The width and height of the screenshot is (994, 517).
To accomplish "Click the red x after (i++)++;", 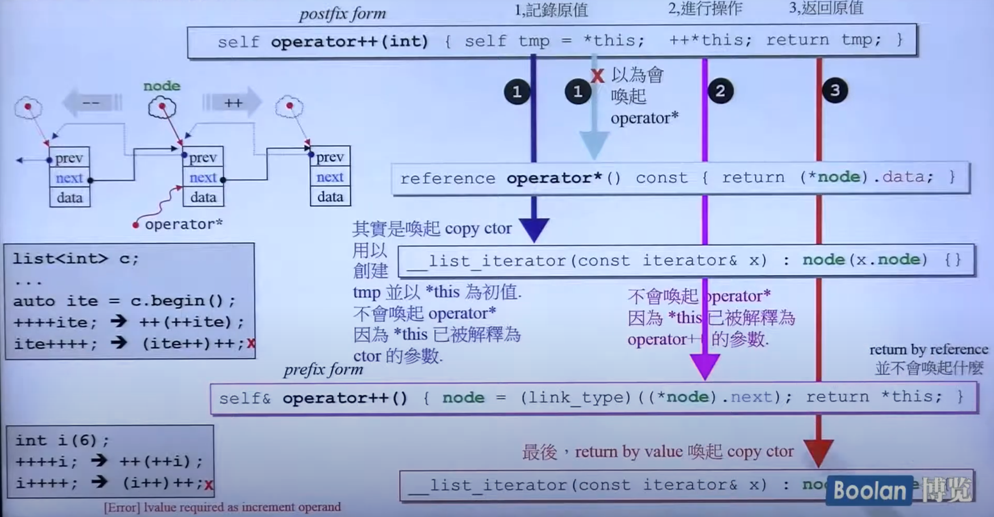I will point(209,485).
